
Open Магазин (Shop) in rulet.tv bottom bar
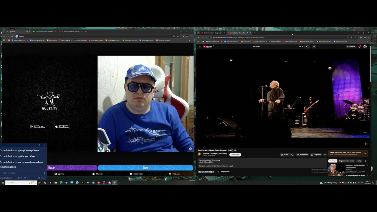[x=98, y=174]
